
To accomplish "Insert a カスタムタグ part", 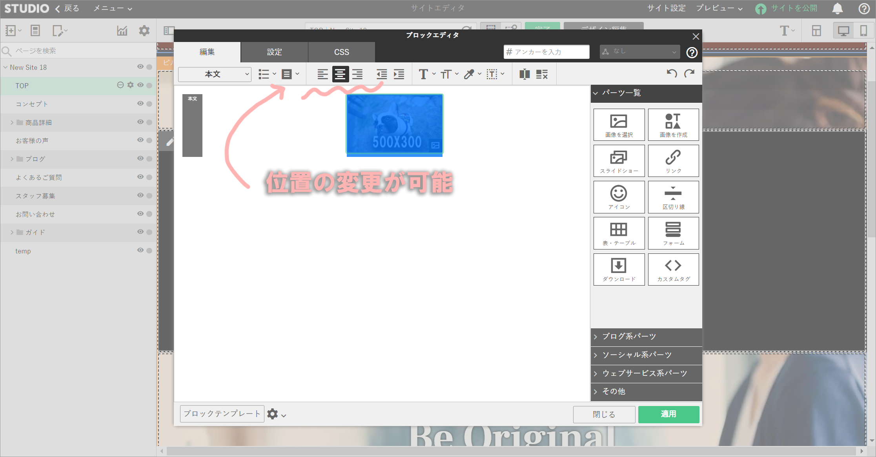I will (673, 269).
